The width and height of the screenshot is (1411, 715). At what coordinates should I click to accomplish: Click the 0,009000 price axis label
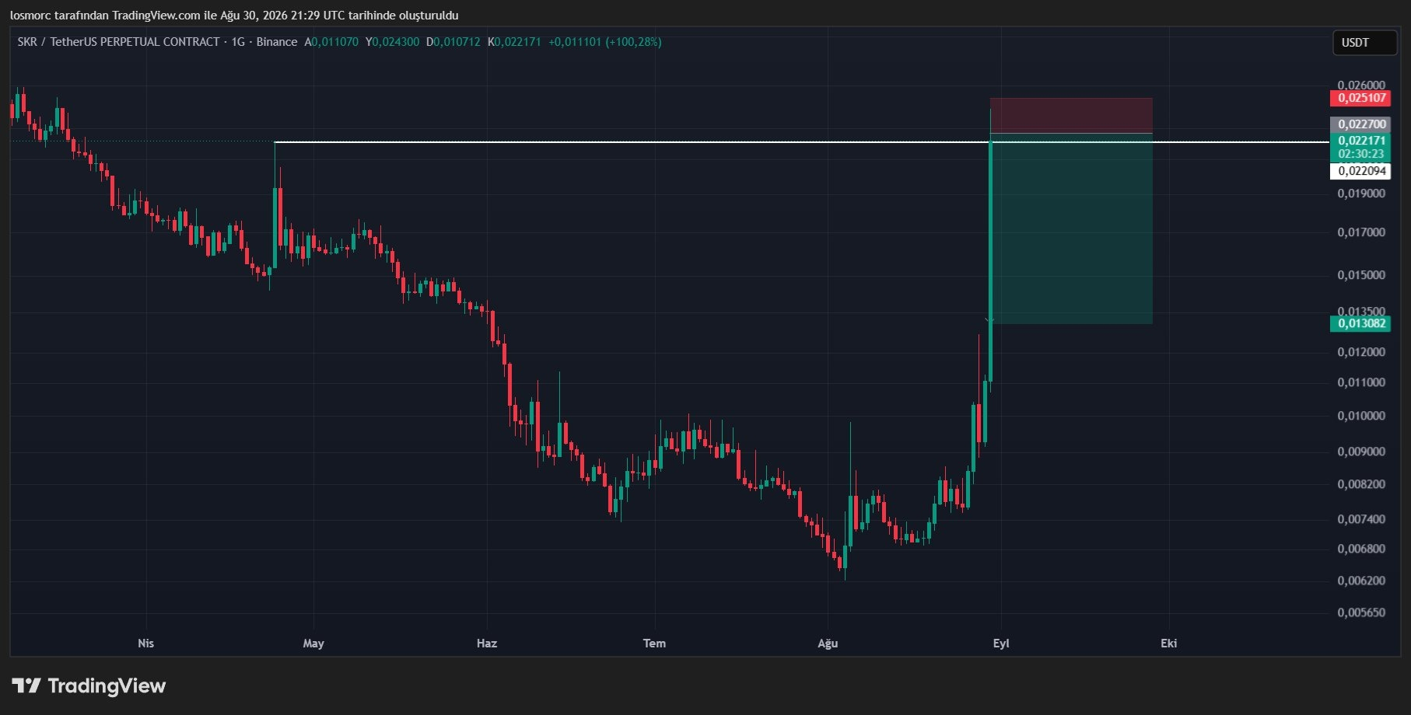[x=1361, y=452]
